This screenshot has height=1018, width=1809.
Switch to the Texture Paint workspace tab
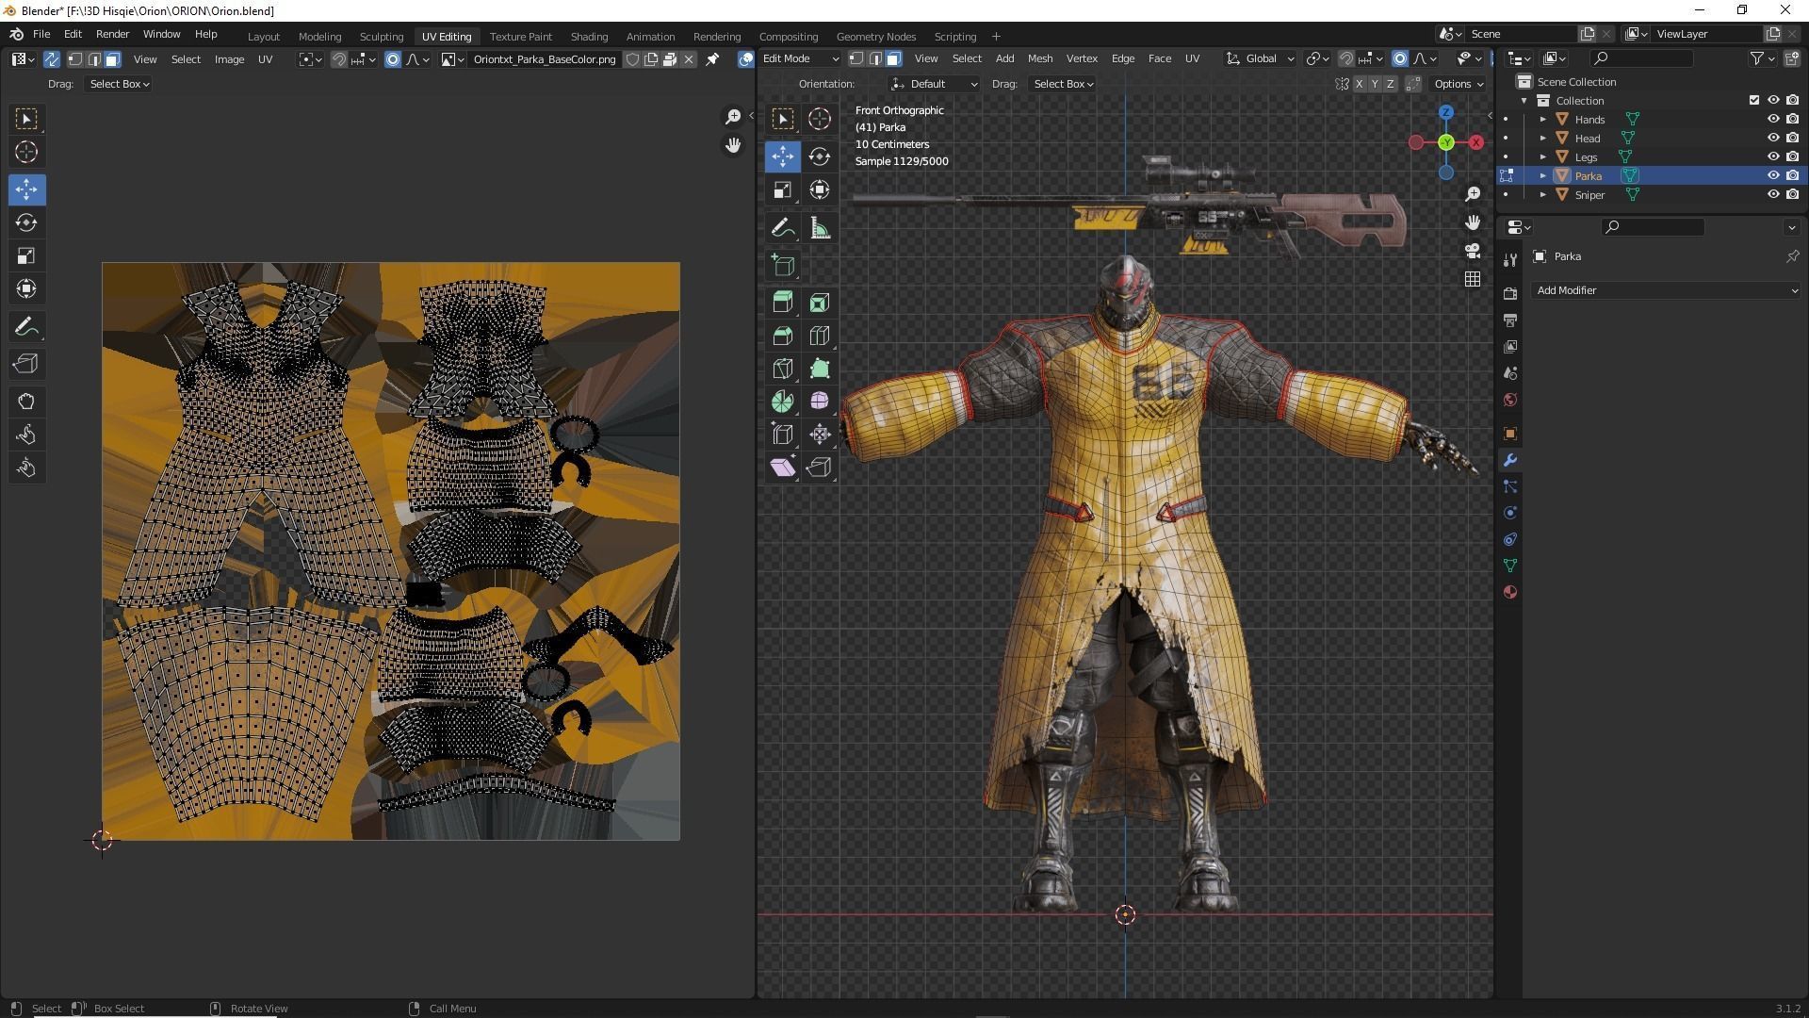(x=520, y=36)
